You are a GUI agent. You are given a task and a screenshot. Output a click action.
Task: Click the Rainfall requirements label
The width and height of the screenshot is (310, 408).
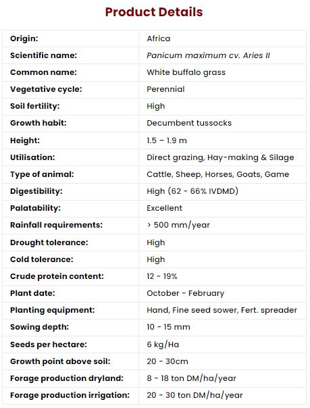(x=57, y=225)
